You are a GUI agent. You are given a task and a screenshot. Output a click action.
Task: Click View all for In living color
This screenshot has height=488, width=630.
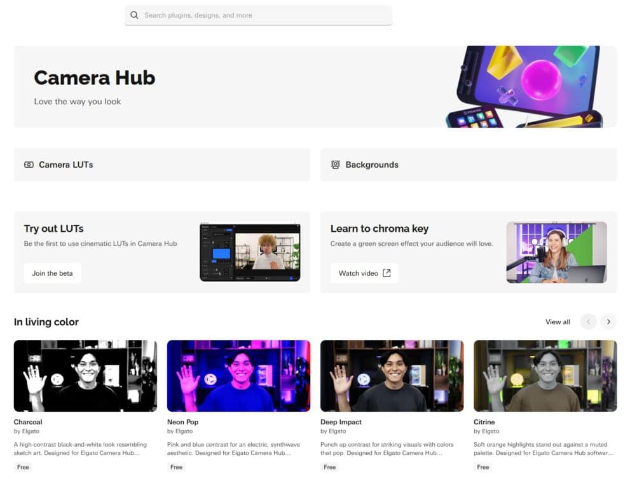[558, 322]
